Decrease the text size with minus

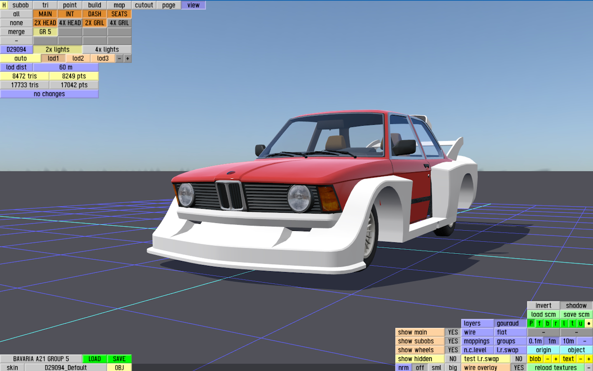pyautogui.click(x=581, y=359)
